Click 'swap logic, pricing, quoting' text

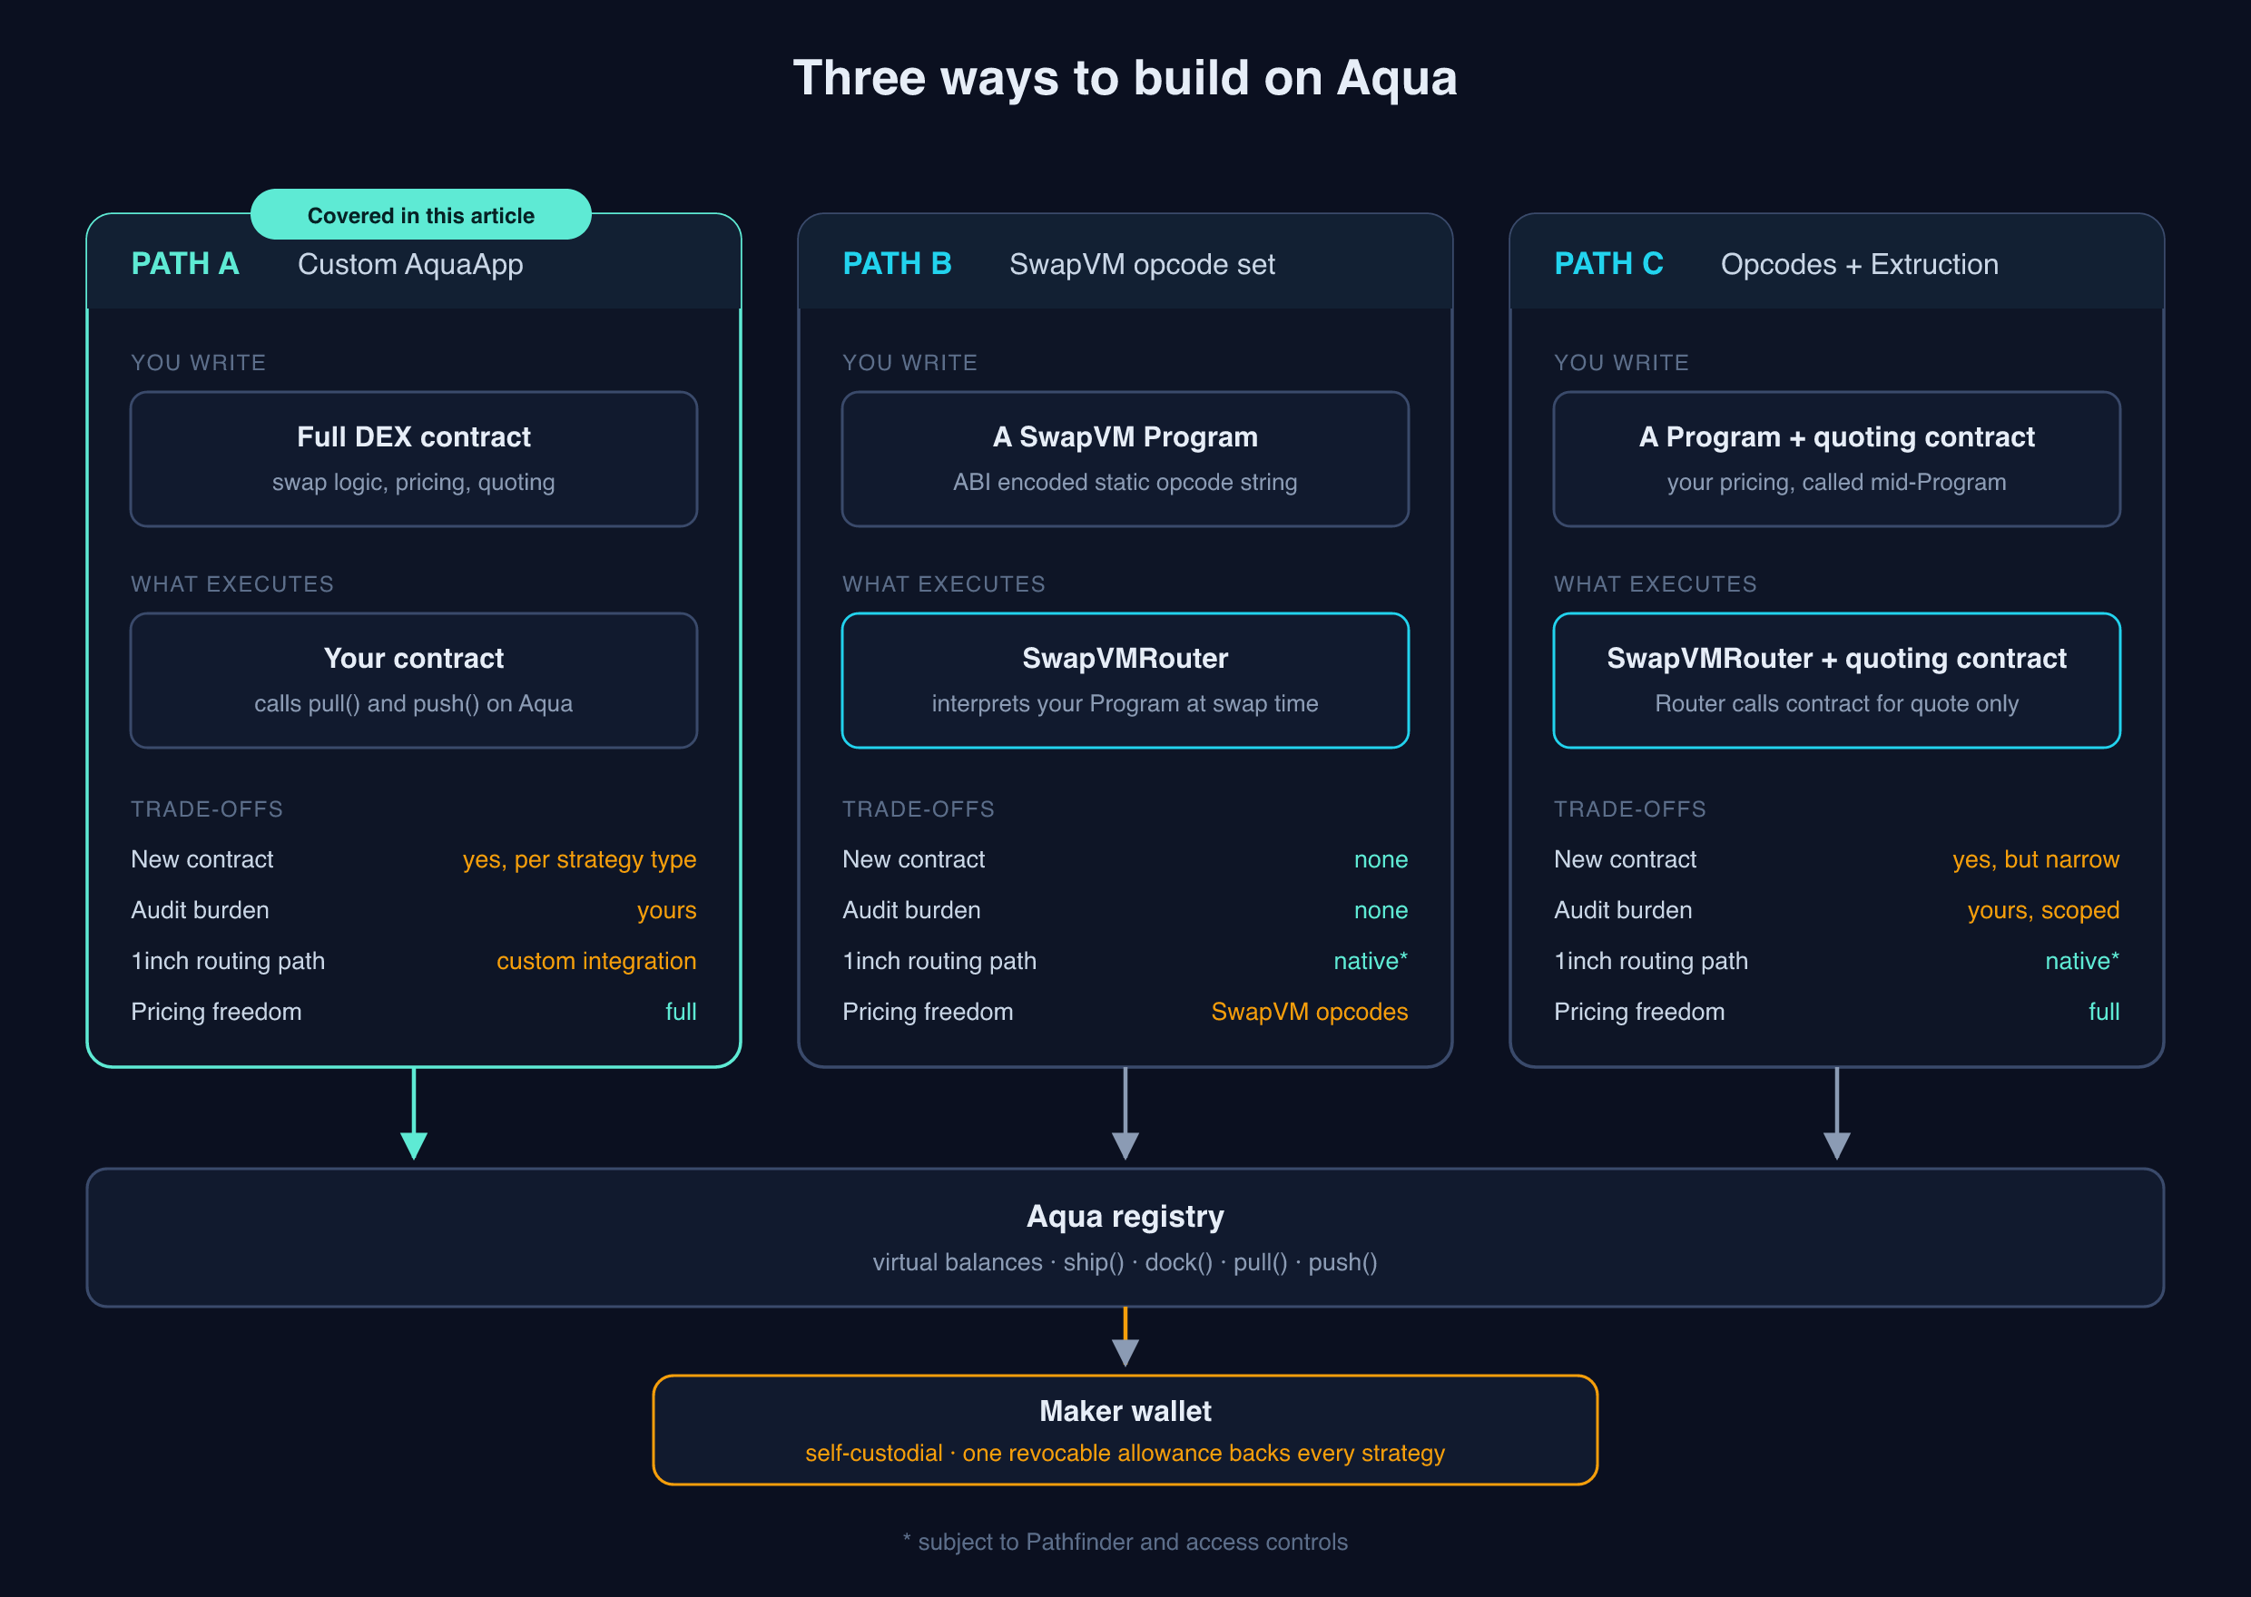pos(414,482)
